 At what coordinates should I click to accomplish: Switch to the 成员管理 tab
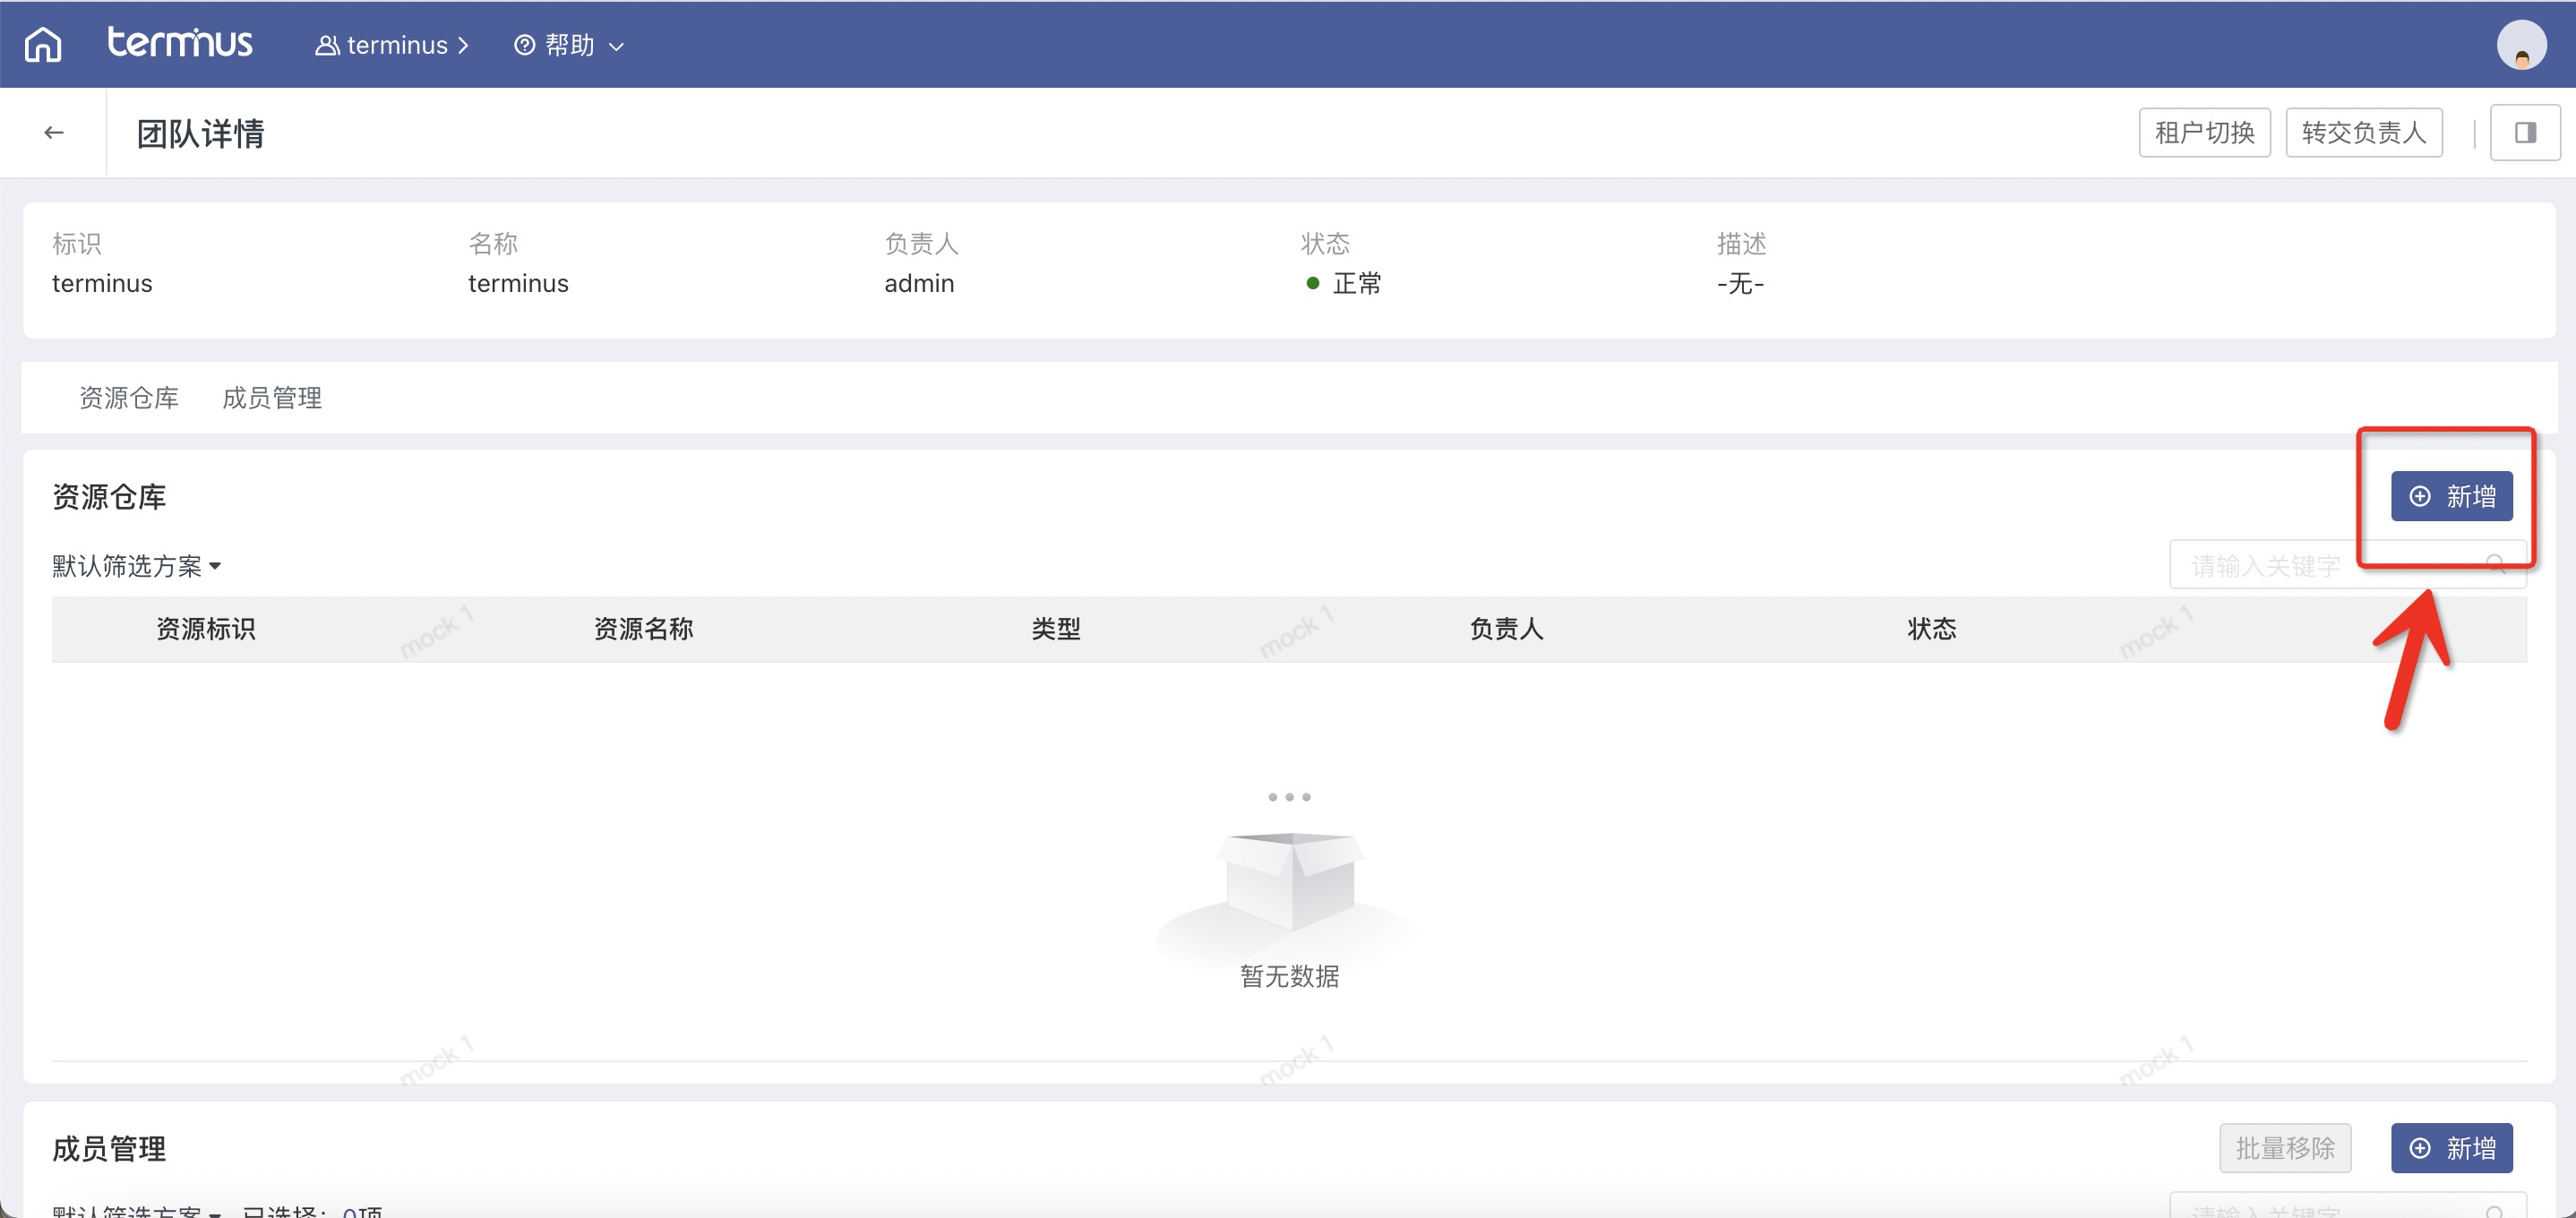[272, 398]
